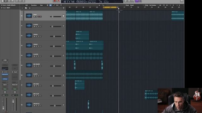Click the Stereo Out output slot
202x113 pixels.
15,85
